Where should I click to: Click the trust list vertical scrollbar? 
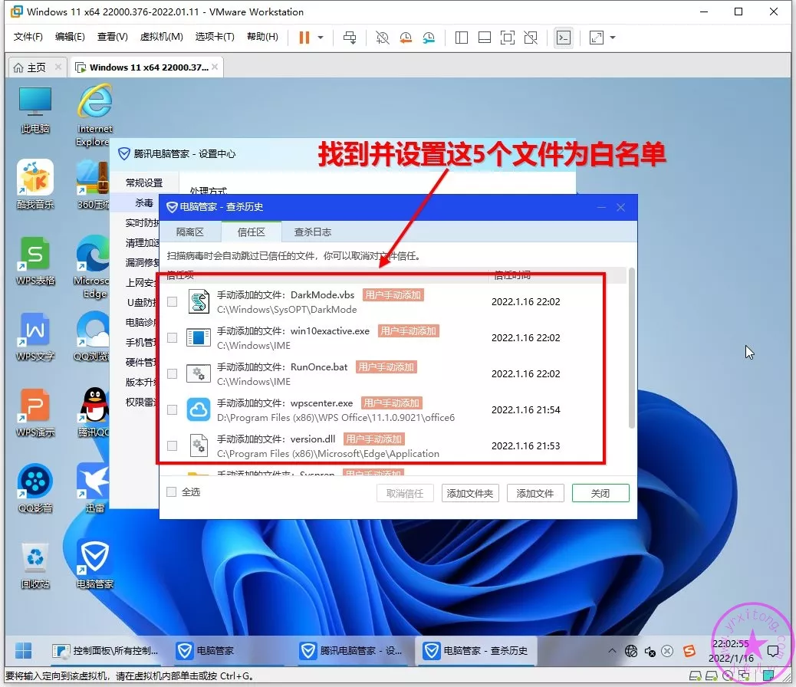[631, 345]
